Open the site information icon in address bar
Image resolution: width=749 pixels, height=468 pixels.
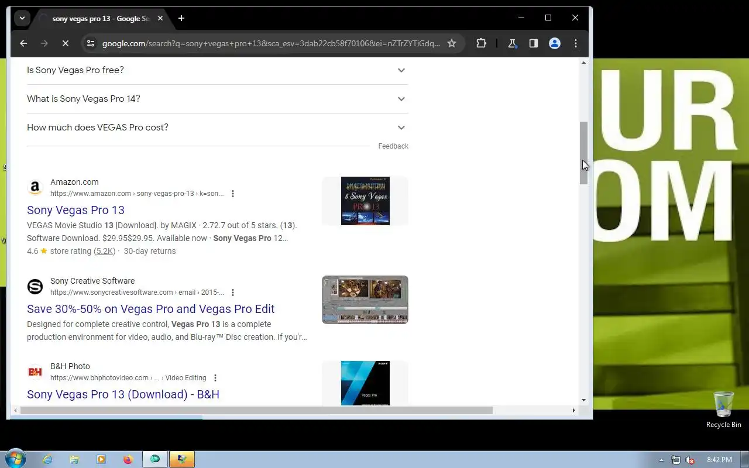(90, 43)
